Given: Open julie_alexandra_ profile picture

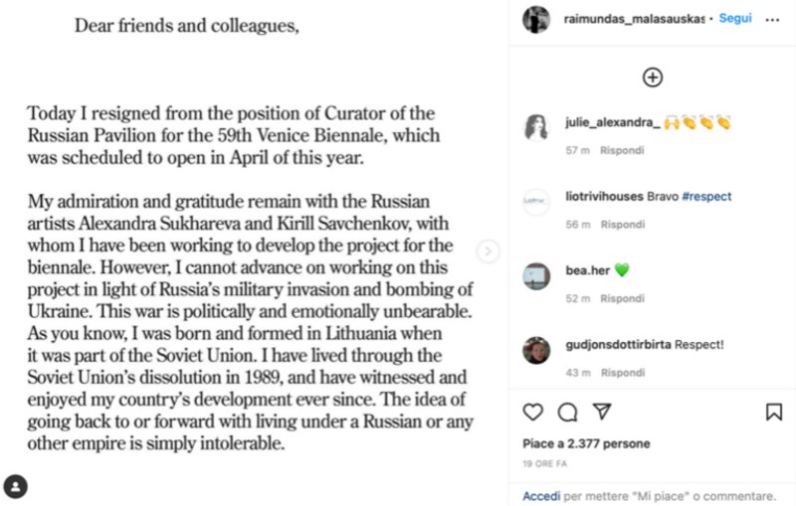Looking at the screenshot, I should 536,127.
